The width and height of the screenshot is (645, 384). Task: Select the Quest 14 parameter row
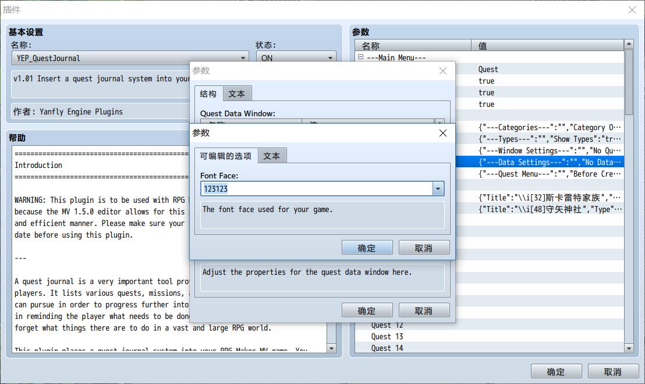pos(489,348)
